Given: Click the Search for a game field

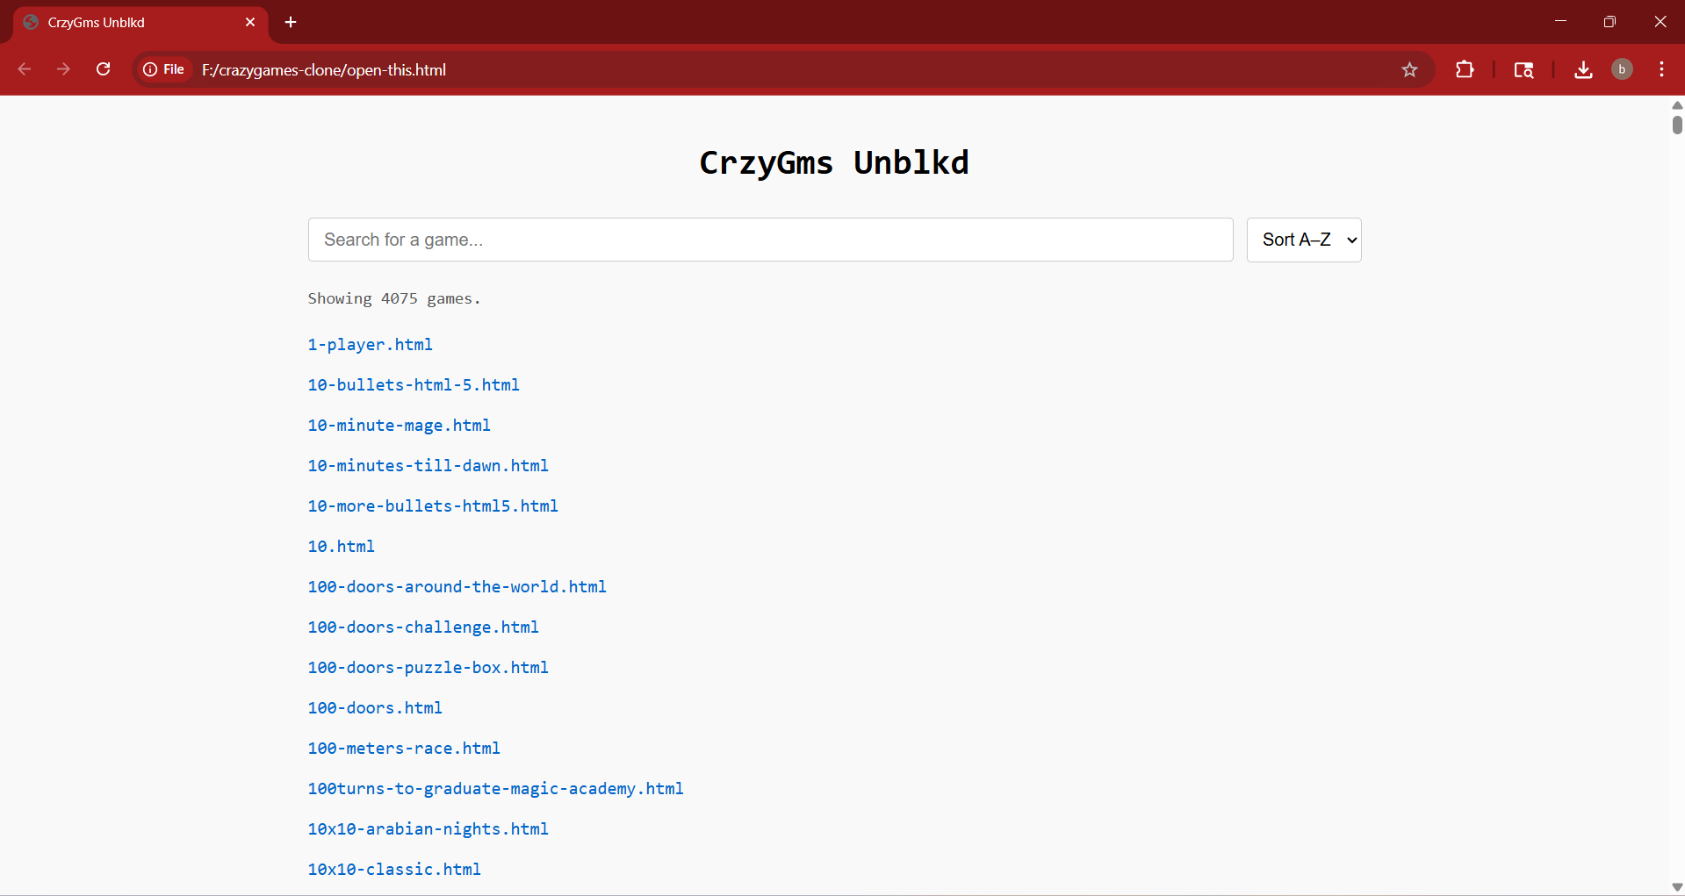Looking at the screenshot, I should [770, 240].
